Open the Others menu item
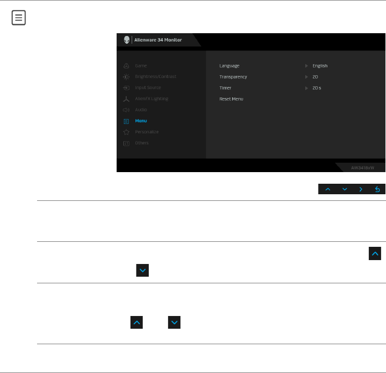 click(x=142, y=143)
